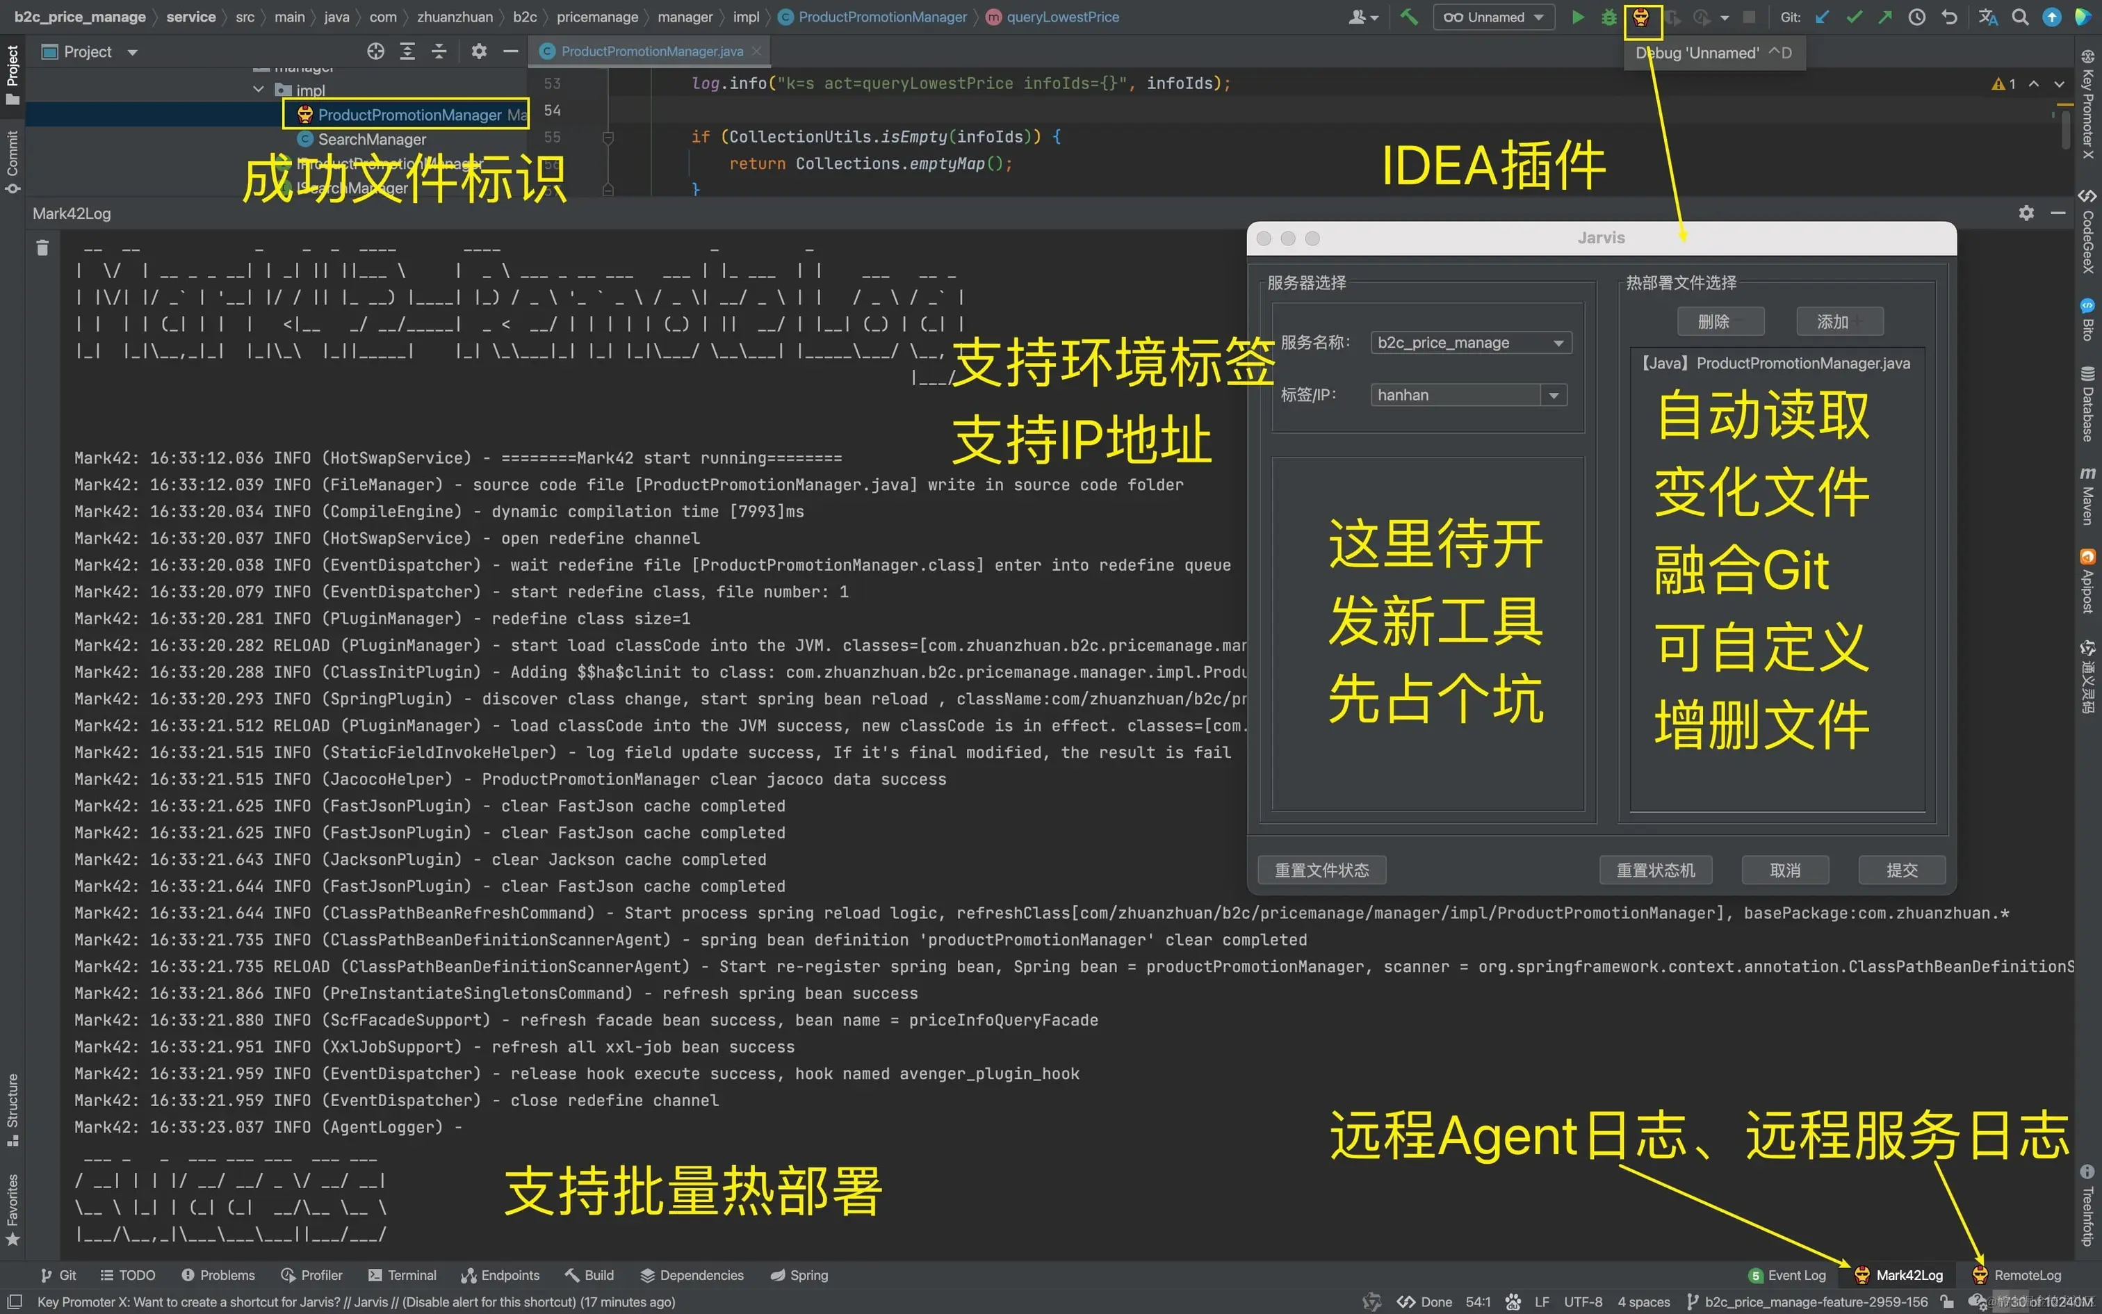Start debugging with the bug icon
This screenshot has height=1314, width=2102.
[x=1608, y=17]
